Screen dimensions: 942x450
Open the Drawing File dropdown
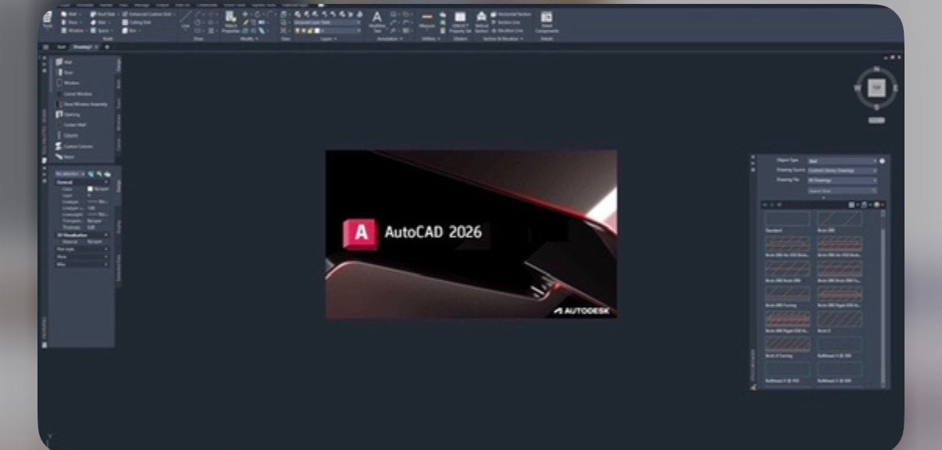tap(842, 179)
